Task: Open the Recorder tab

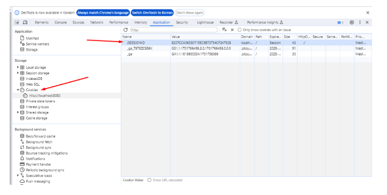Action: 229,22
